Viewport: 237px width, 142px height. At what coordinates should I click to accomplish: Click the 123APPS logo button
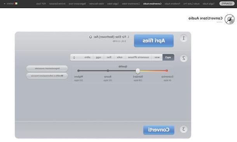pos(227,4)
